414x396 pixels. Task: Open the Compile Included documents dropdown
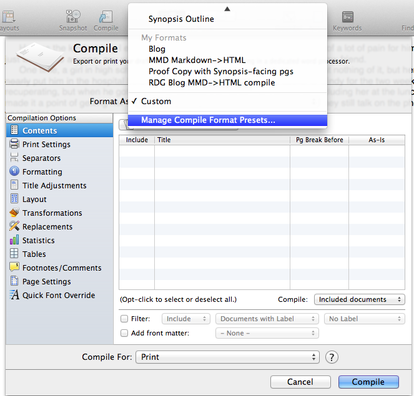[359, 299]
